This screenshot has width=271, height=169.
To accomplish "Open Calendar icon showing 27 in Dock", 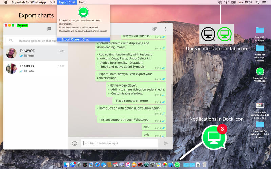I will point(116,165).
